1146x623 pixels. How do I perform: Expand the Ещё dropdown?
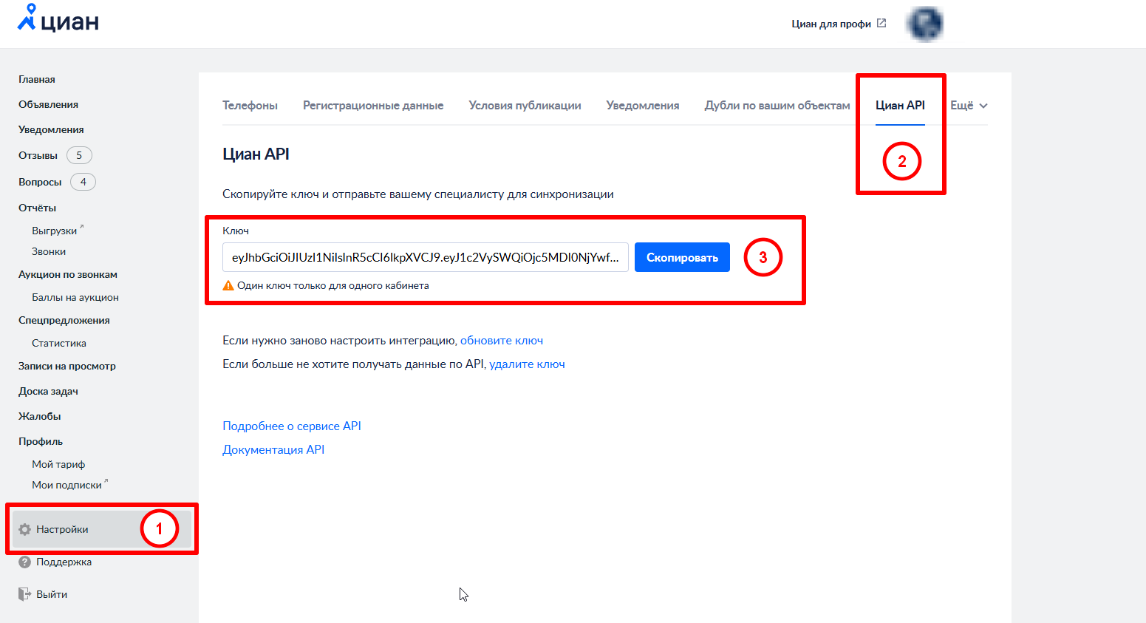(x=969, y=105)
